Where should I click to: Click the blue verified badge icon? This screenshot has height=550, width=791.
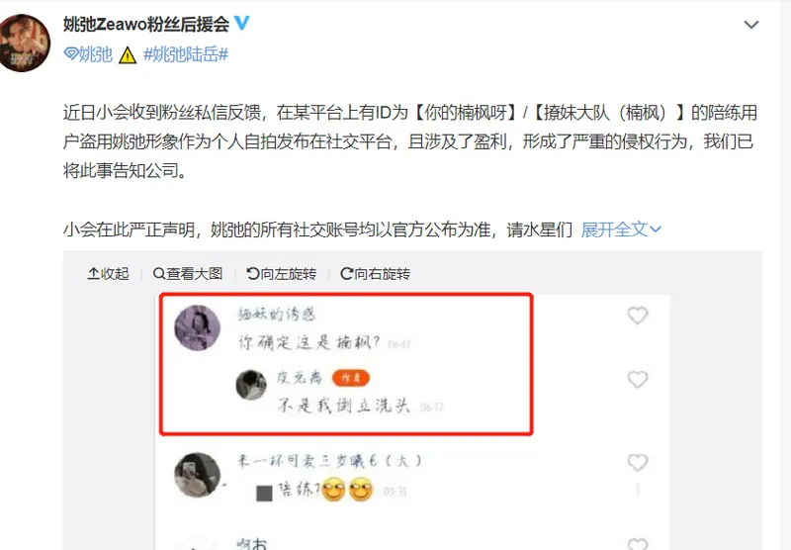coord(242,23)
